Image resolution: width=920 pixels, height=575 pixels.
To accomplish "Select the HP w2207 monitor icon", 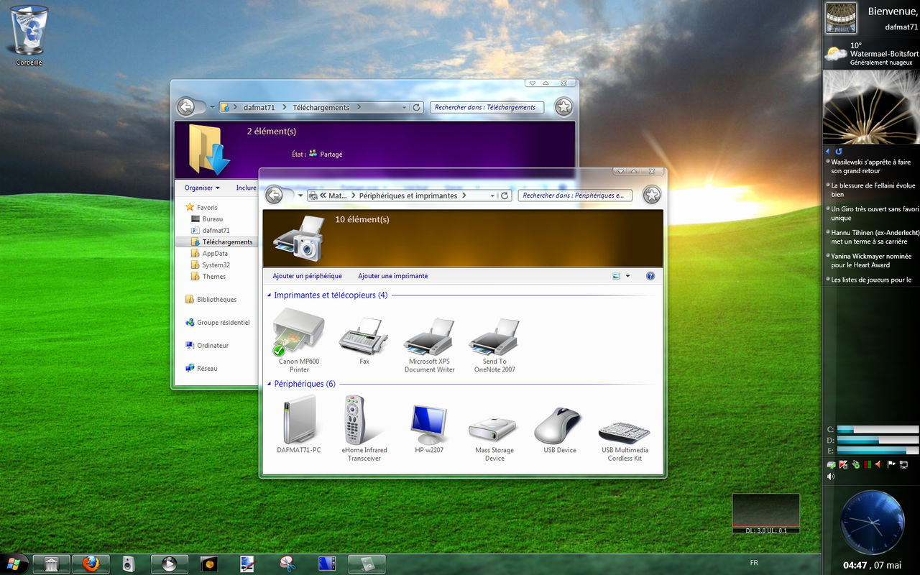I will click(429, 428).
